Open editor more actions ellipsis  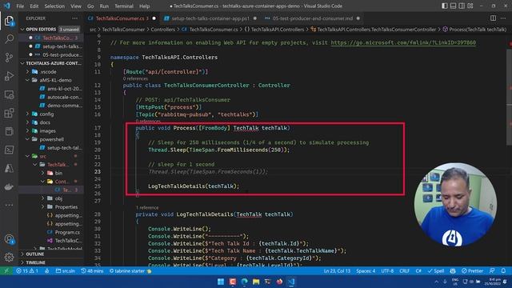tap(503, 18)
